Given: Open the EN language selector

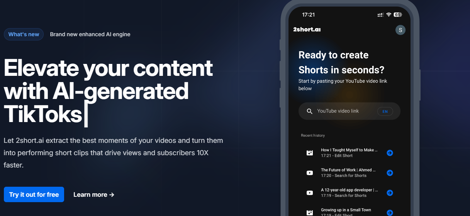Looking at the screenshot, I should pyautogui.click(x=385, y=112).
